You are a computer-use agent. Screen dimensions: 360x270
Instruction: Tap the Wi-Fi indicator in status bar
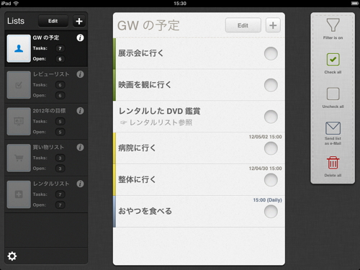(x=16, y=4)
